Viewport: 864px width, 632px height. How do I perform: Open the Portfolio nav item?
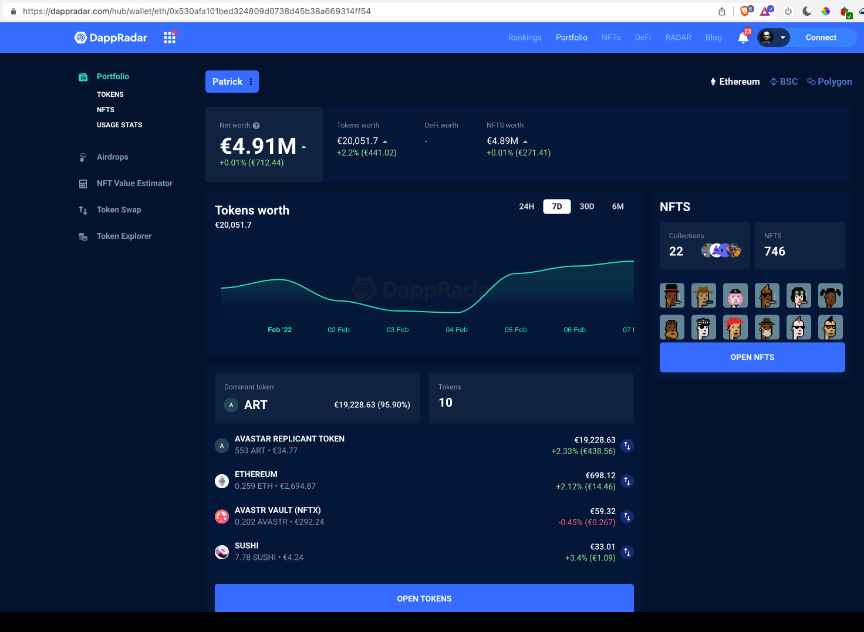(x=572, y=38)
